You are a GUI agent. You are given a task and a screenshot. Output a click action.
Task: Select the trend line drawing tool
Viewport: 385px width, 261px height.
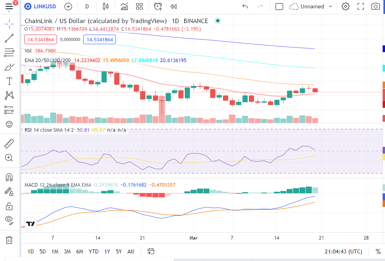click(x=9, y=38)
